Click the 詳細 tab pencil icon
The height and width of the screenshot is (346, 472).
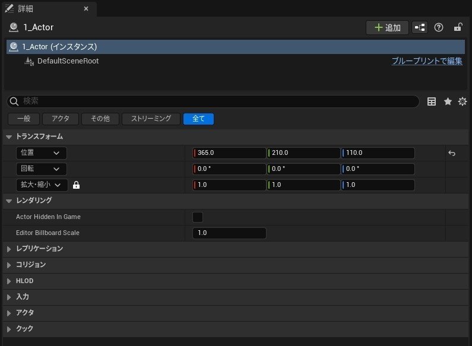pos(9,8)
